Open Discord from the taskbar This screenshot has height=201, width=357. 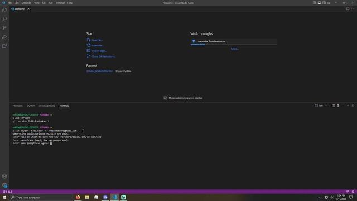105,197
